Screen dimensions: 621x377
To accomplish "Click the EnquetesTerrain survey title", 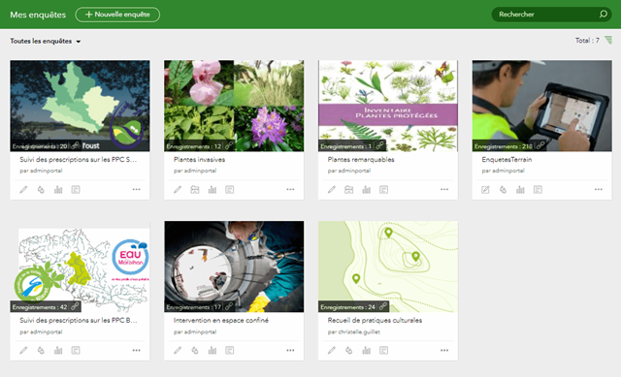I will coord(507,159).
